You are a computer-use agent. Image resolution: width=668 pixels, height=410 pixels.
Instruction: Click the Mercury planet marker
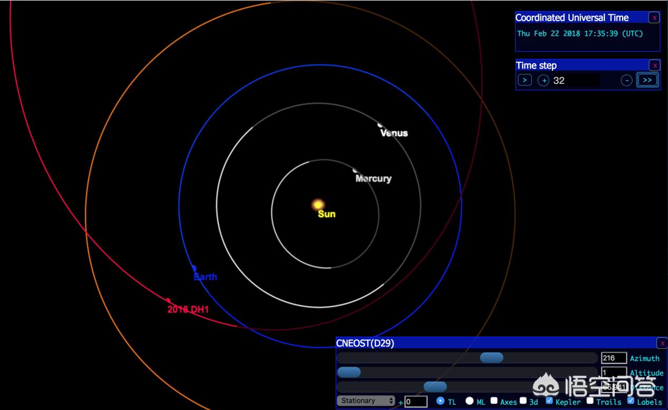pos(356,170)
